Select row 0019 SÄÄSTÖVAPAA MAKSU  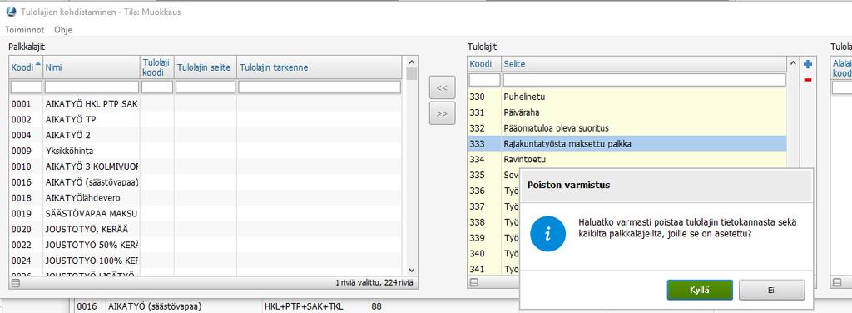point(206,214)
